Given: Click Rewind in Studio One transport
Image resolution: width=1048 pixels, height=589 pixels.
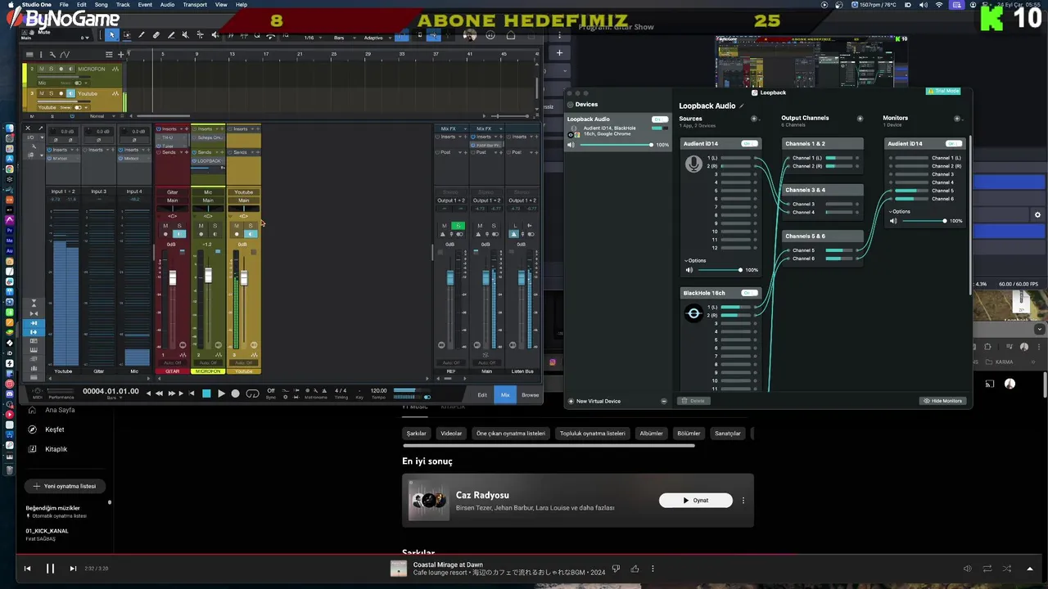Looking at the screenshot, I should (x=160, y=393).
